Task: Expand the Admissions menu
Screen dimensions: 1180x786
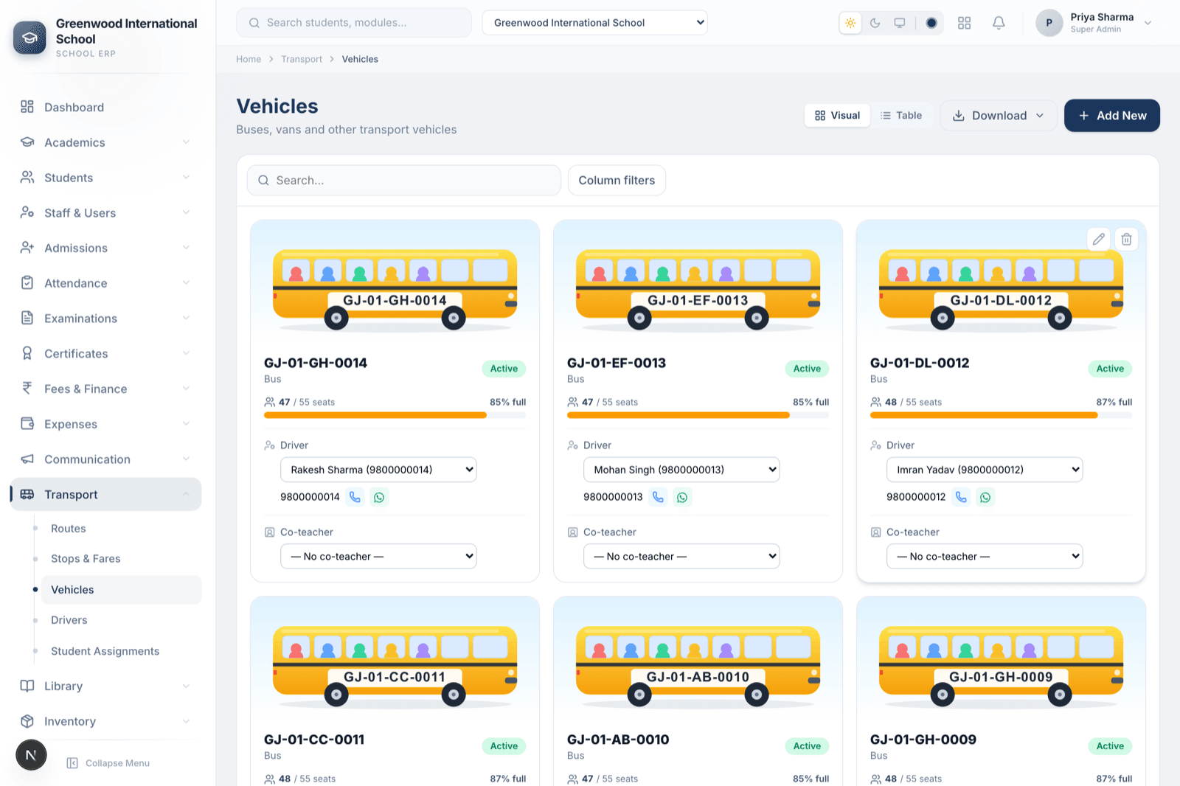Action: click(x=105, y=248)
